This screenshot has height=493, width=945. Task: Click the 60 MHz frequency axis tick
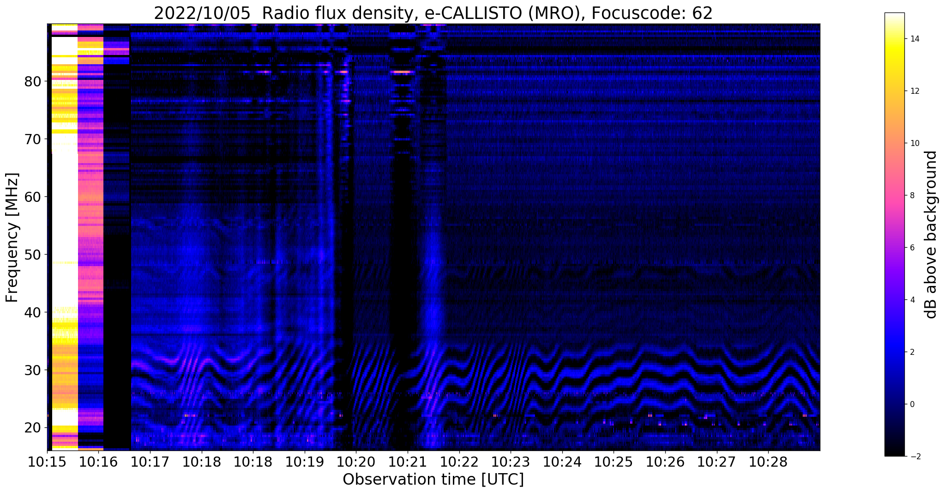point(33,196)
